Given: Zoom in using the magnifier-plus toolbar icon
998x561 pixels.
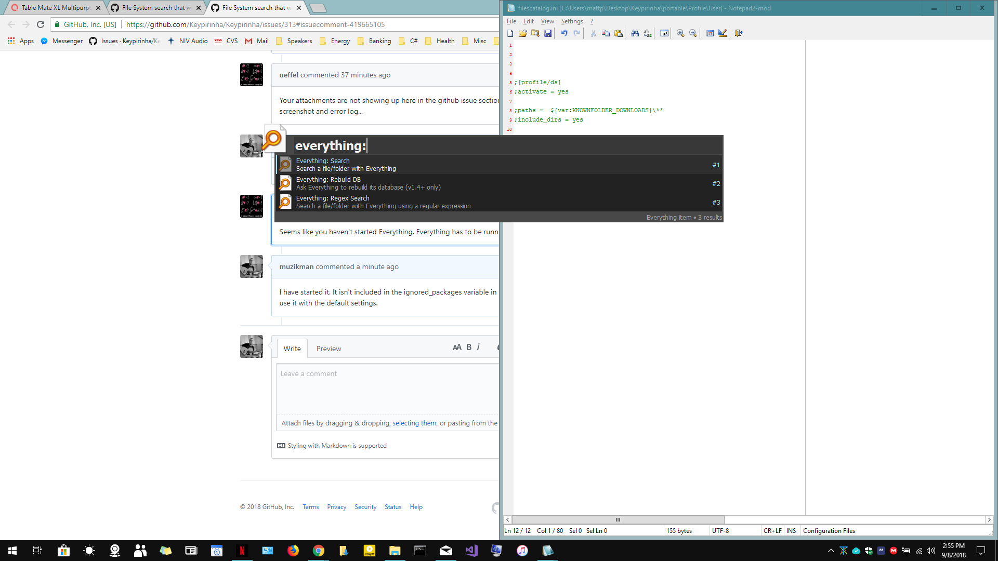Looking at the screenshot, I should (x=680, y=33).
